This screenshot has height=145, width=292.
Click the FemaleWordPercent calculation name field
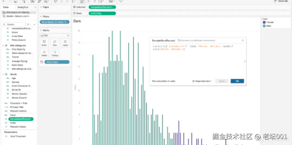coord(164,40)
